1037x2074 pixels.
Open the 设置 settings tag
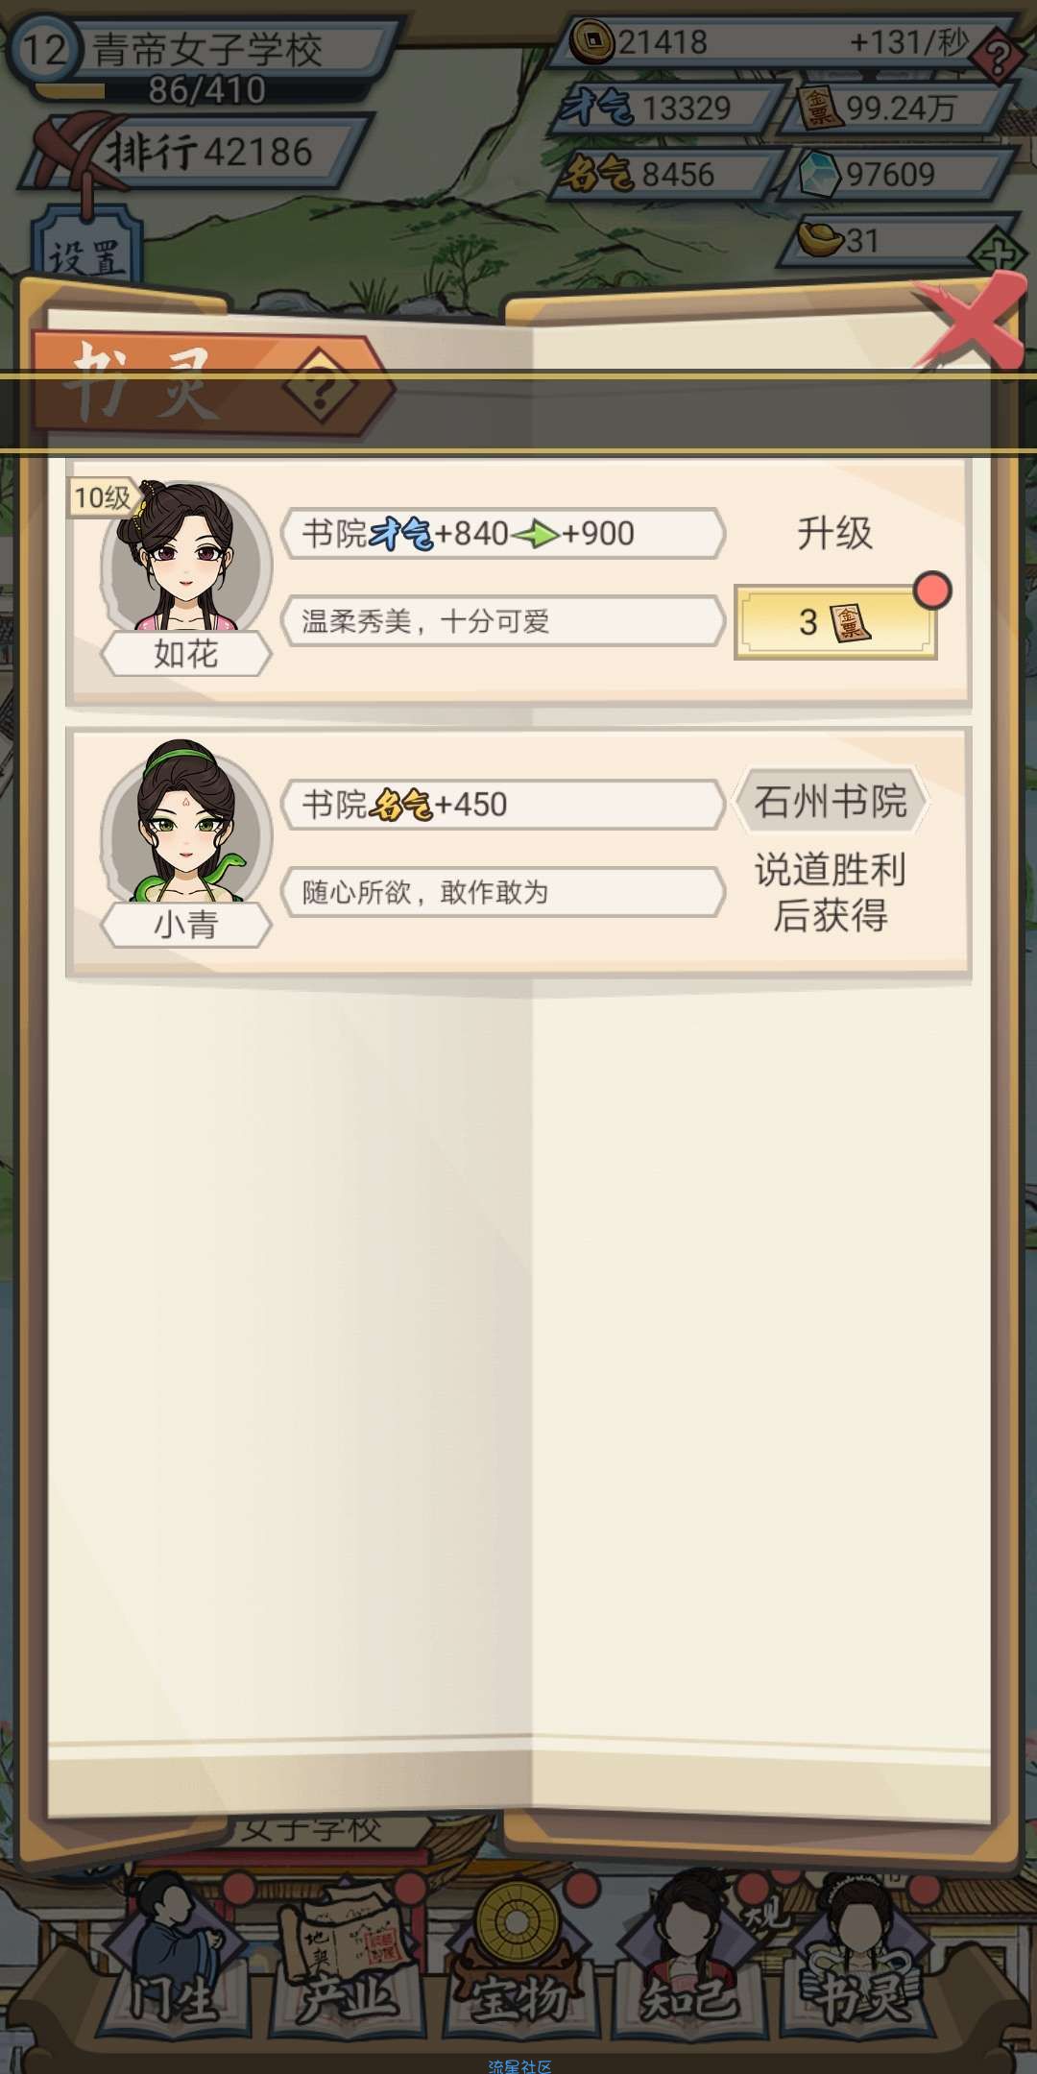click(x=86, y=254)
